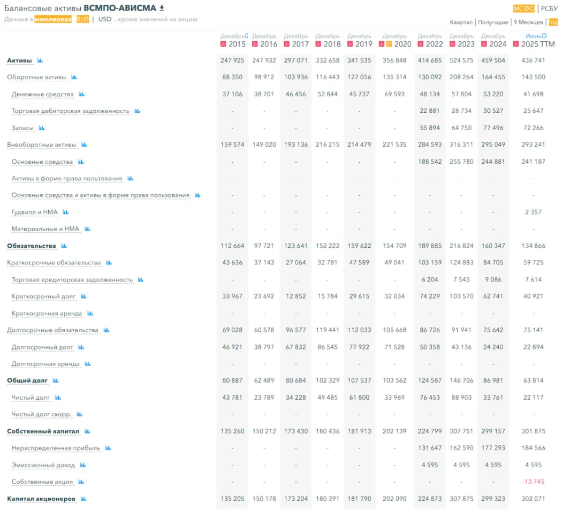Select the МСФО reporting standard
This screenshot has width=562, height=510.
pos(523,8)
